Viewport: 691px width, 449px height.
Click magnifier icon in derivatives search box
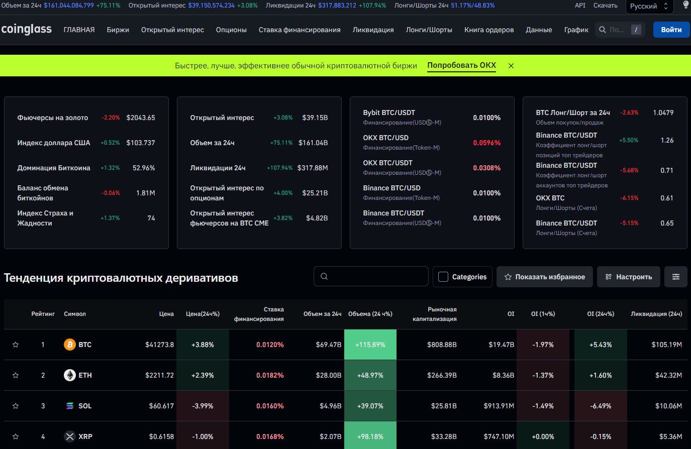click(x=324, y=276)
